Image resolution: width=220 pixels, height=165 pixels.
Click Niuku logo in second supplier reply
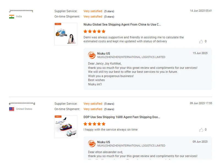(92, 144)
